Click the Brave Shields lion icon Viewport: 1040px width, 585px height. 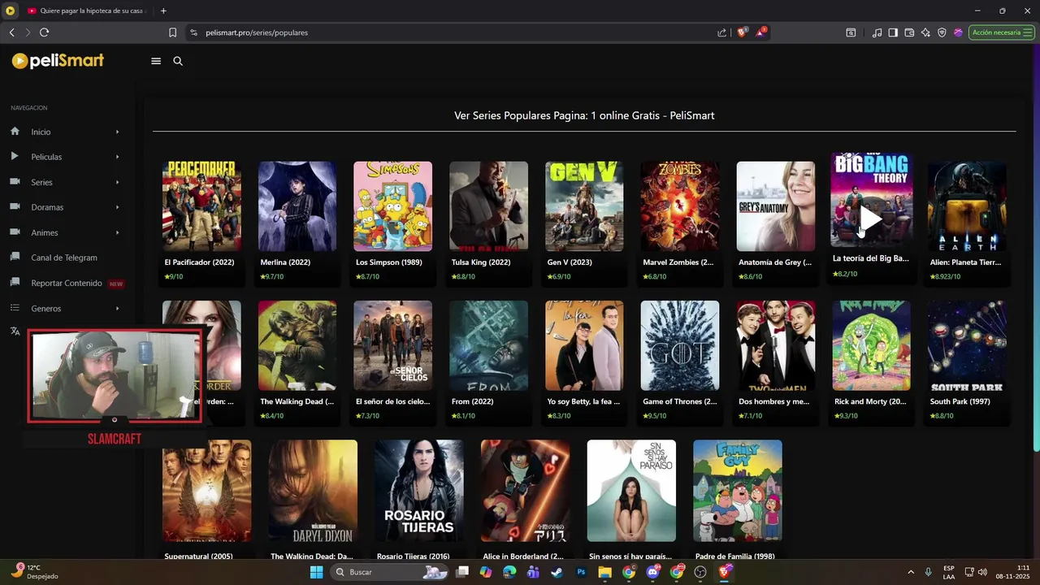coord(742,32)
